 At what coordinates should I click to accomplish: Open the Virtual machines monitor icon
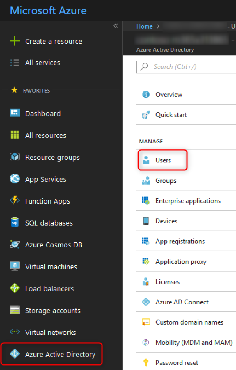point(15,266)
